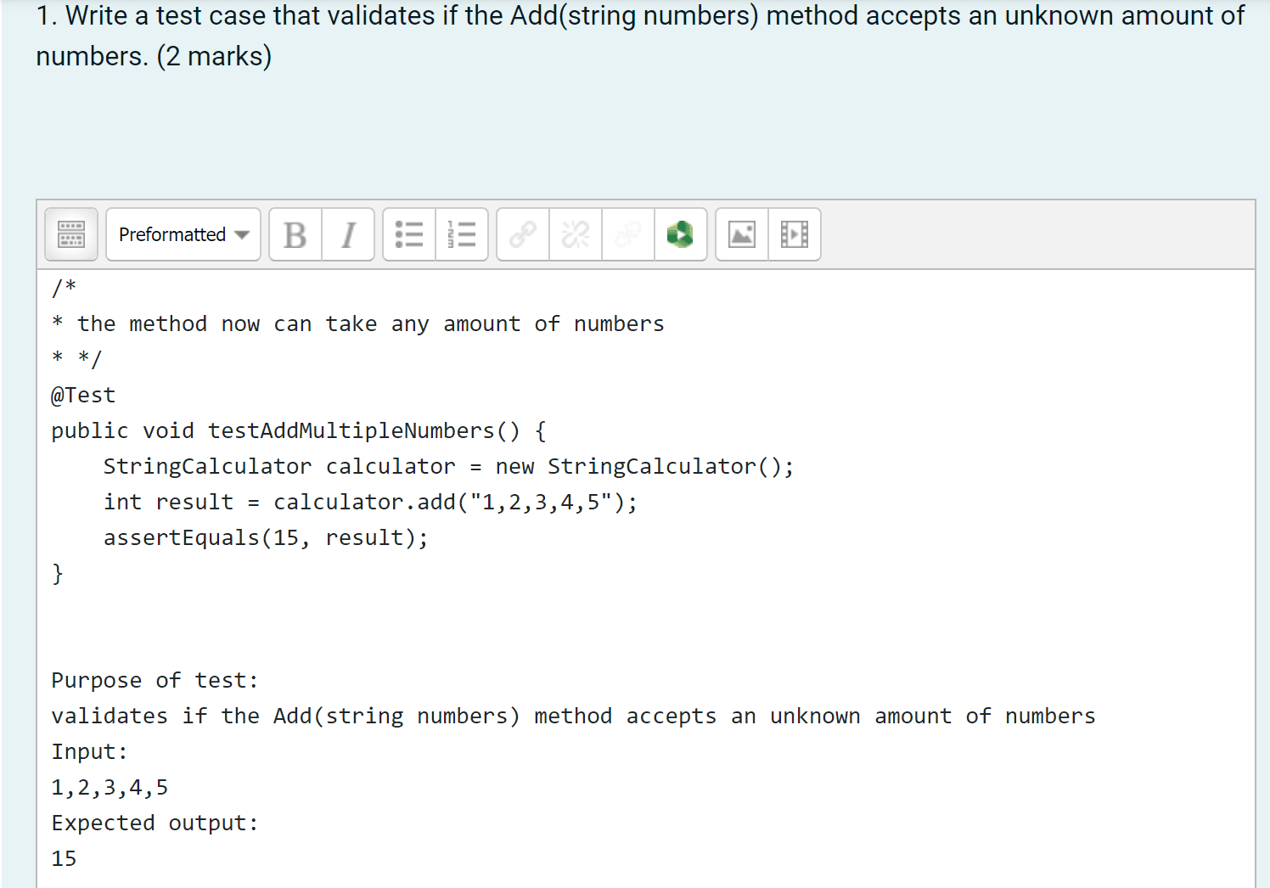Click the Expected output line in editor
1270x888 pixels.
pos(155,823)
